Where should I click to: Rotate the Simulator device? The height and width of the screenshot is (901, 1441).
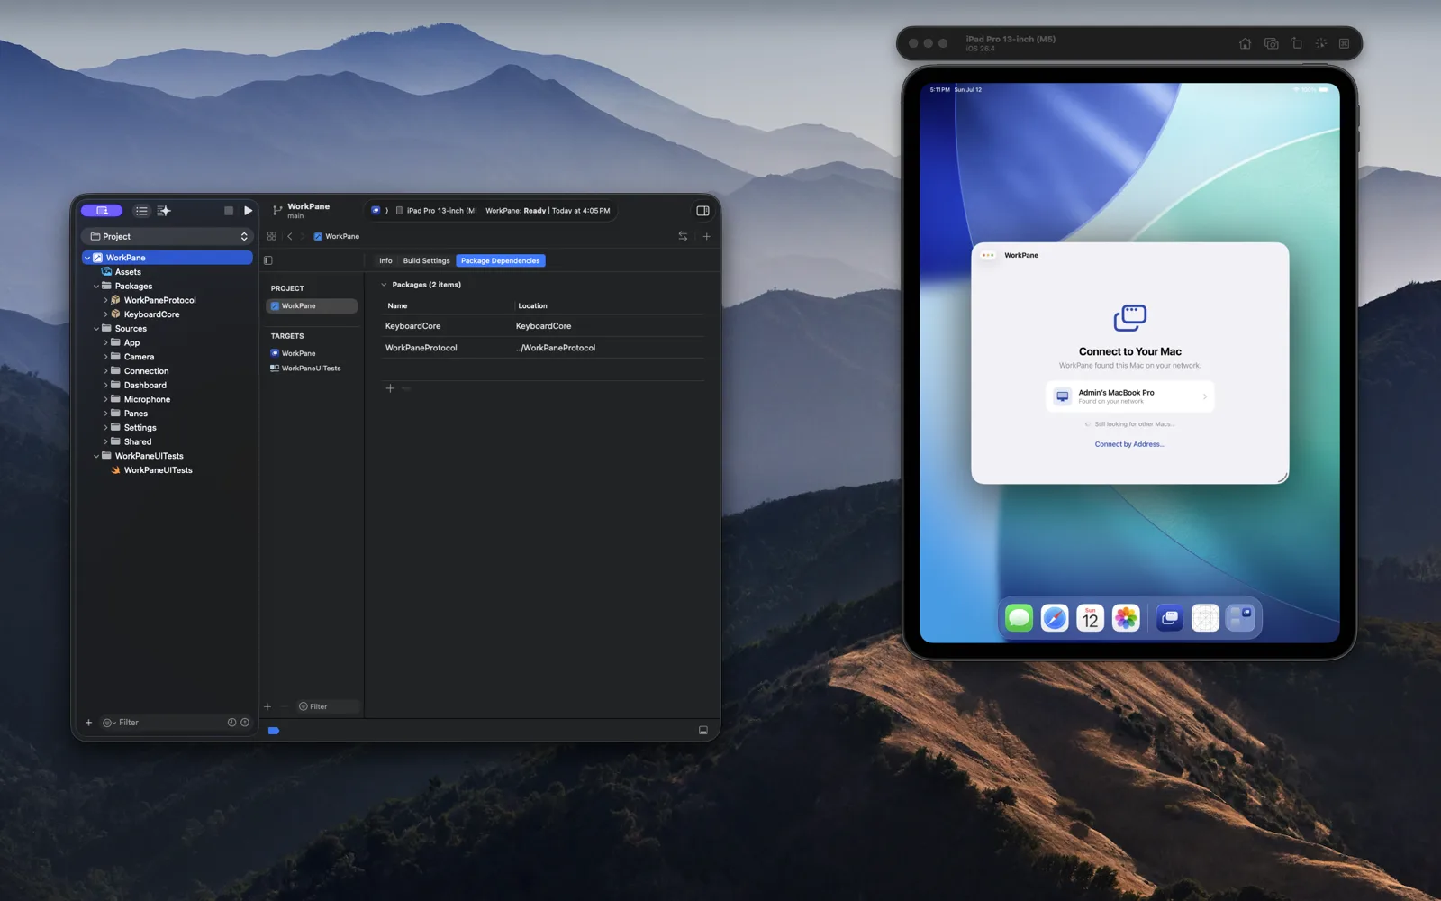tap(1296, 43)
